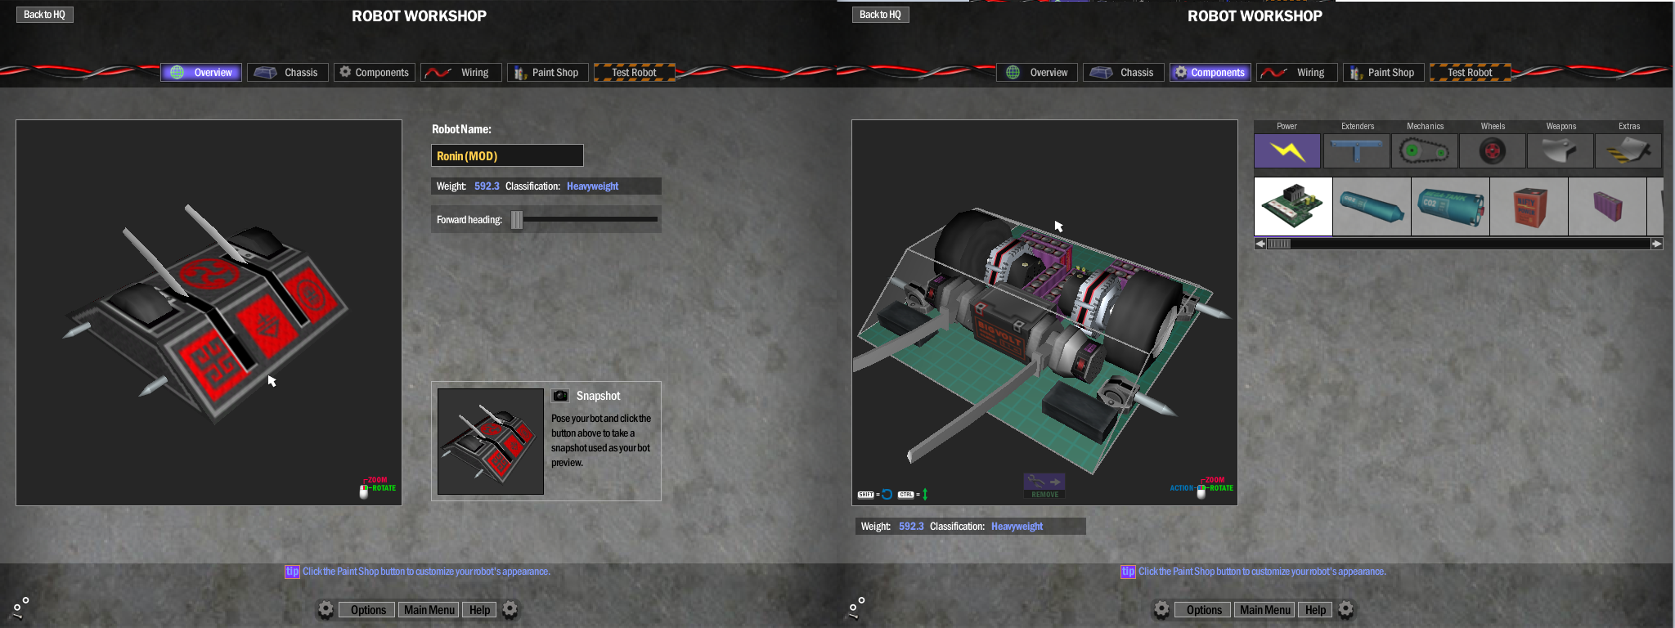This screenshot has height=628, width=1675.
Task: Click the Robot Name text field
Action: (507, 155)
